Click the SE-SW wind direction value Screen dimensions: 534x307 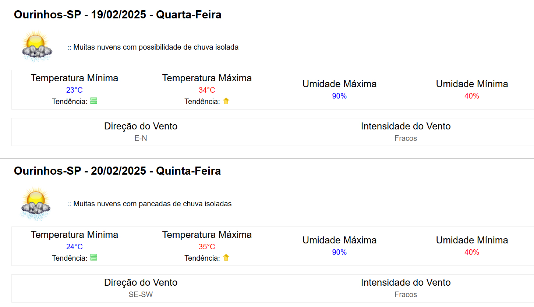tap(141, 294)
